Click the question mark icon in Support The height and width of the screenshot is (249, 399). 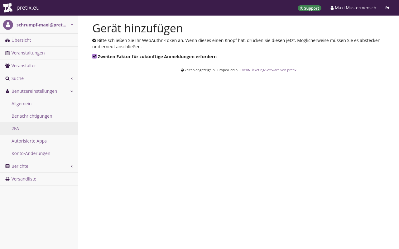[x=301, y=8]
